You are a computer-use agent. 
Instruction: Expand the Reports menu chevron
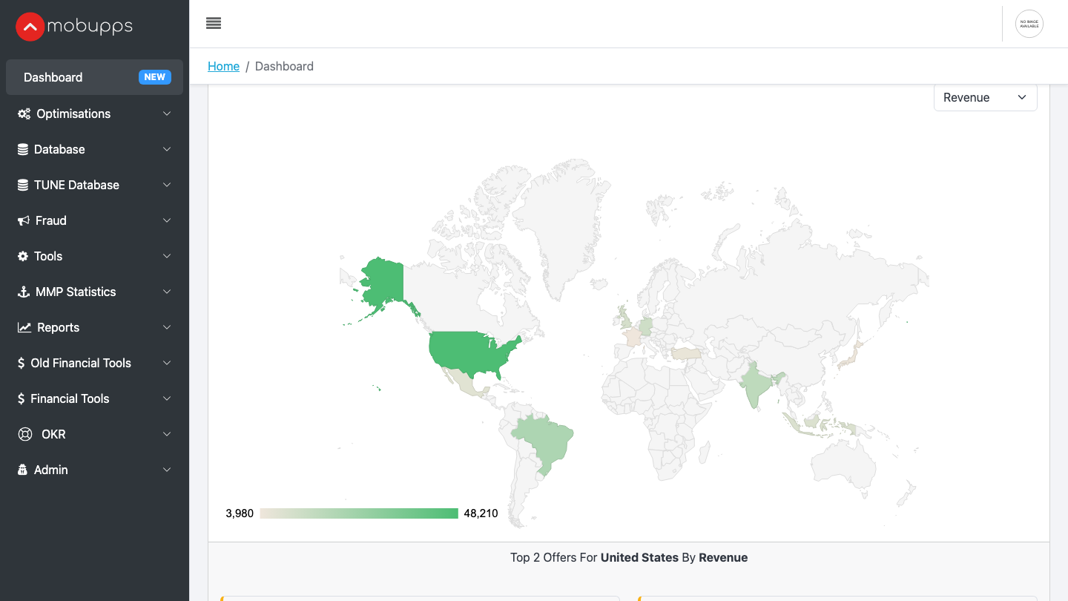point(167,327)
